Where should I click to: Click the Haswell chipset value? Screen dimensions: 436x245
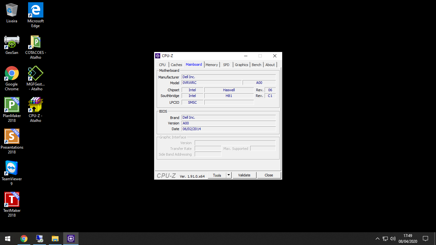(229, 90)
